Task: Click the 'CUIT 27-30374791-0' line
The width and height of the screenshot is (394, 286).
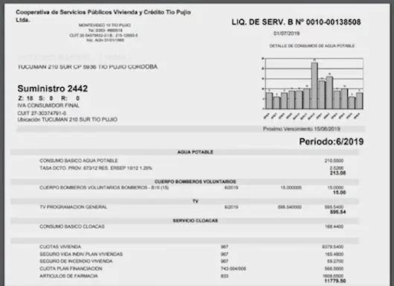Action: 42,113
